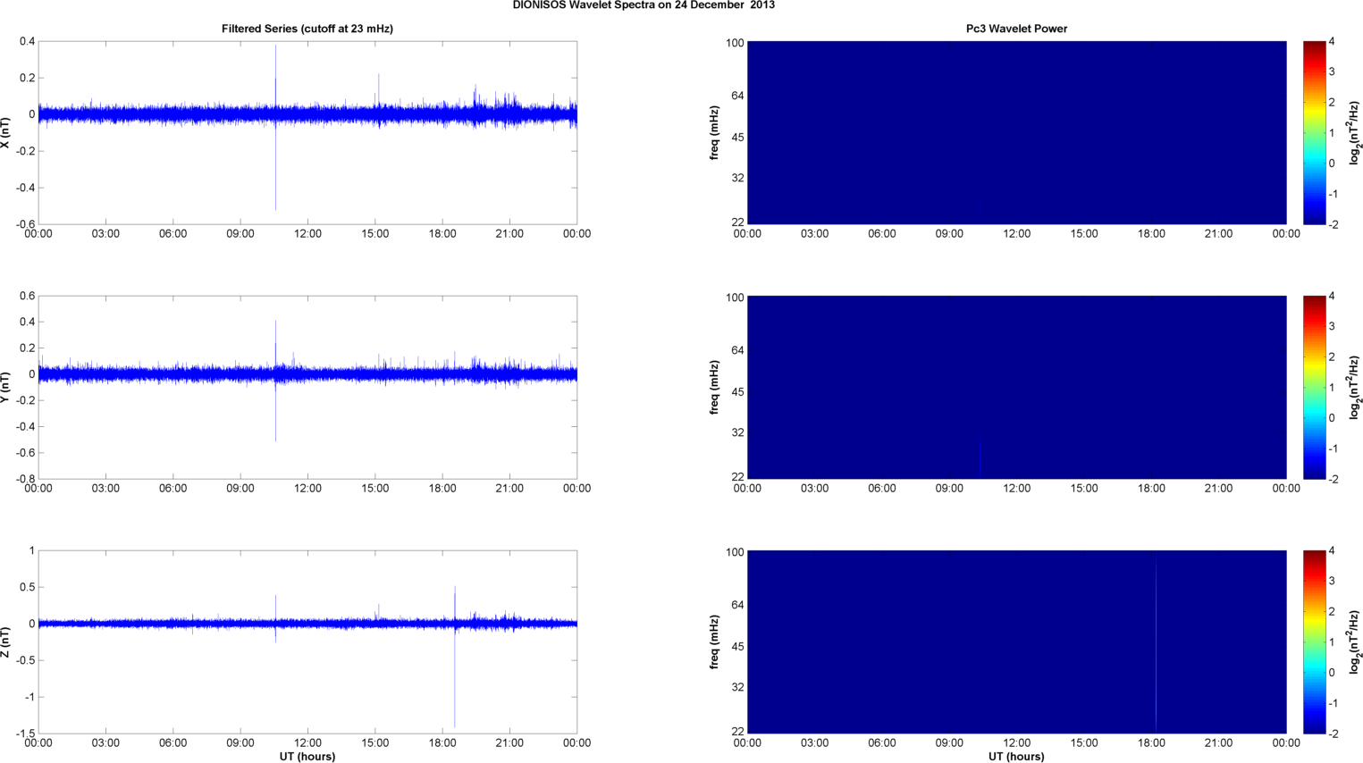The image size is (1363, 763).
Task: Click the 15:00 tick under the bottom wavelet plot
Action: (1084, 743)
